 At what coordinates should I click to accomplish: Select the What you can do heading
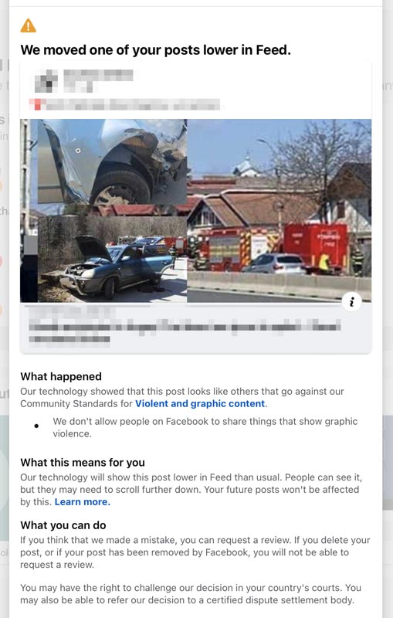pos(63,525)
